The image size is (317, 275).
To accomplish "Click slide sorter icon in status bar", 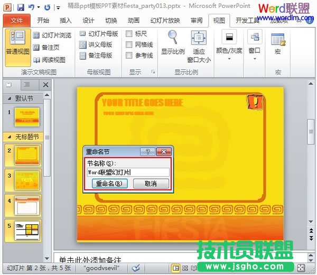I will 185,268.
